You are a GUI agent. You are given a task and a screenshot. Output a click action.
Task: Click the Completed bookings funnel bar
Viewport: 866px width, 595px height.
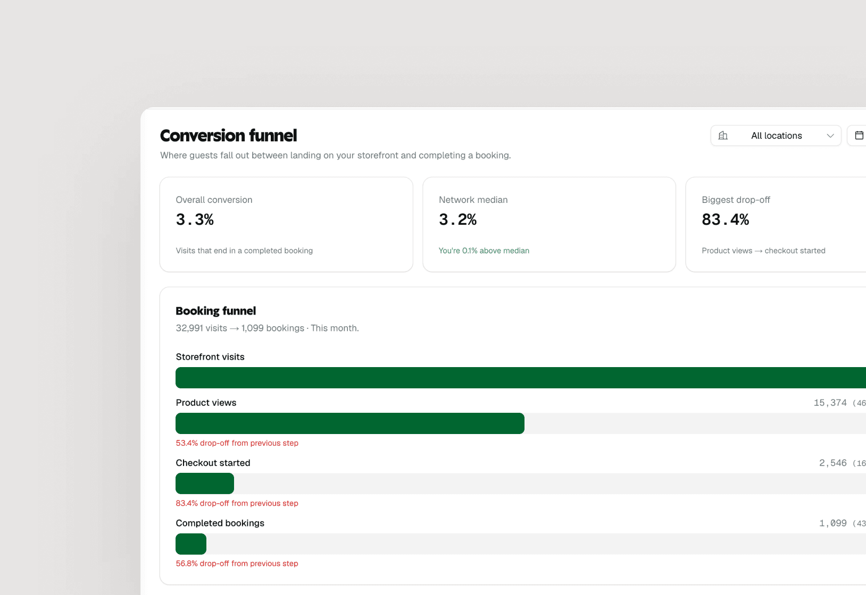191,544
